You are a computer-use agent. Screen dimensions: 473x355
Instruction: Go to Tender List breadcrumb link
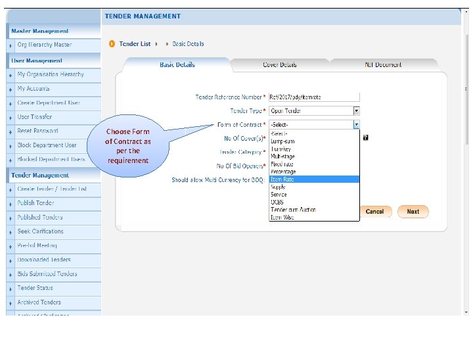click(135, 44)
